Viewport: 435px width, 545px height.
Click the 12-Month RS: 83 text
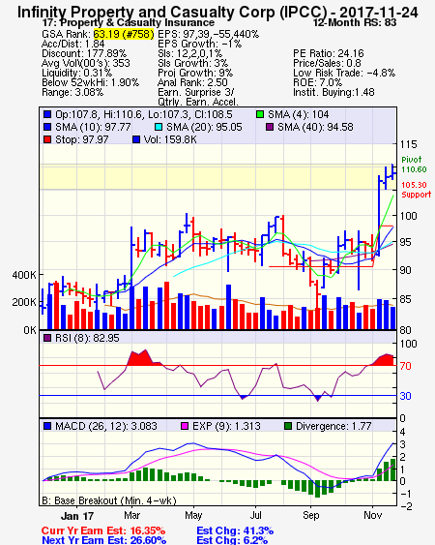pyautogui.click(x=355, y=22)
